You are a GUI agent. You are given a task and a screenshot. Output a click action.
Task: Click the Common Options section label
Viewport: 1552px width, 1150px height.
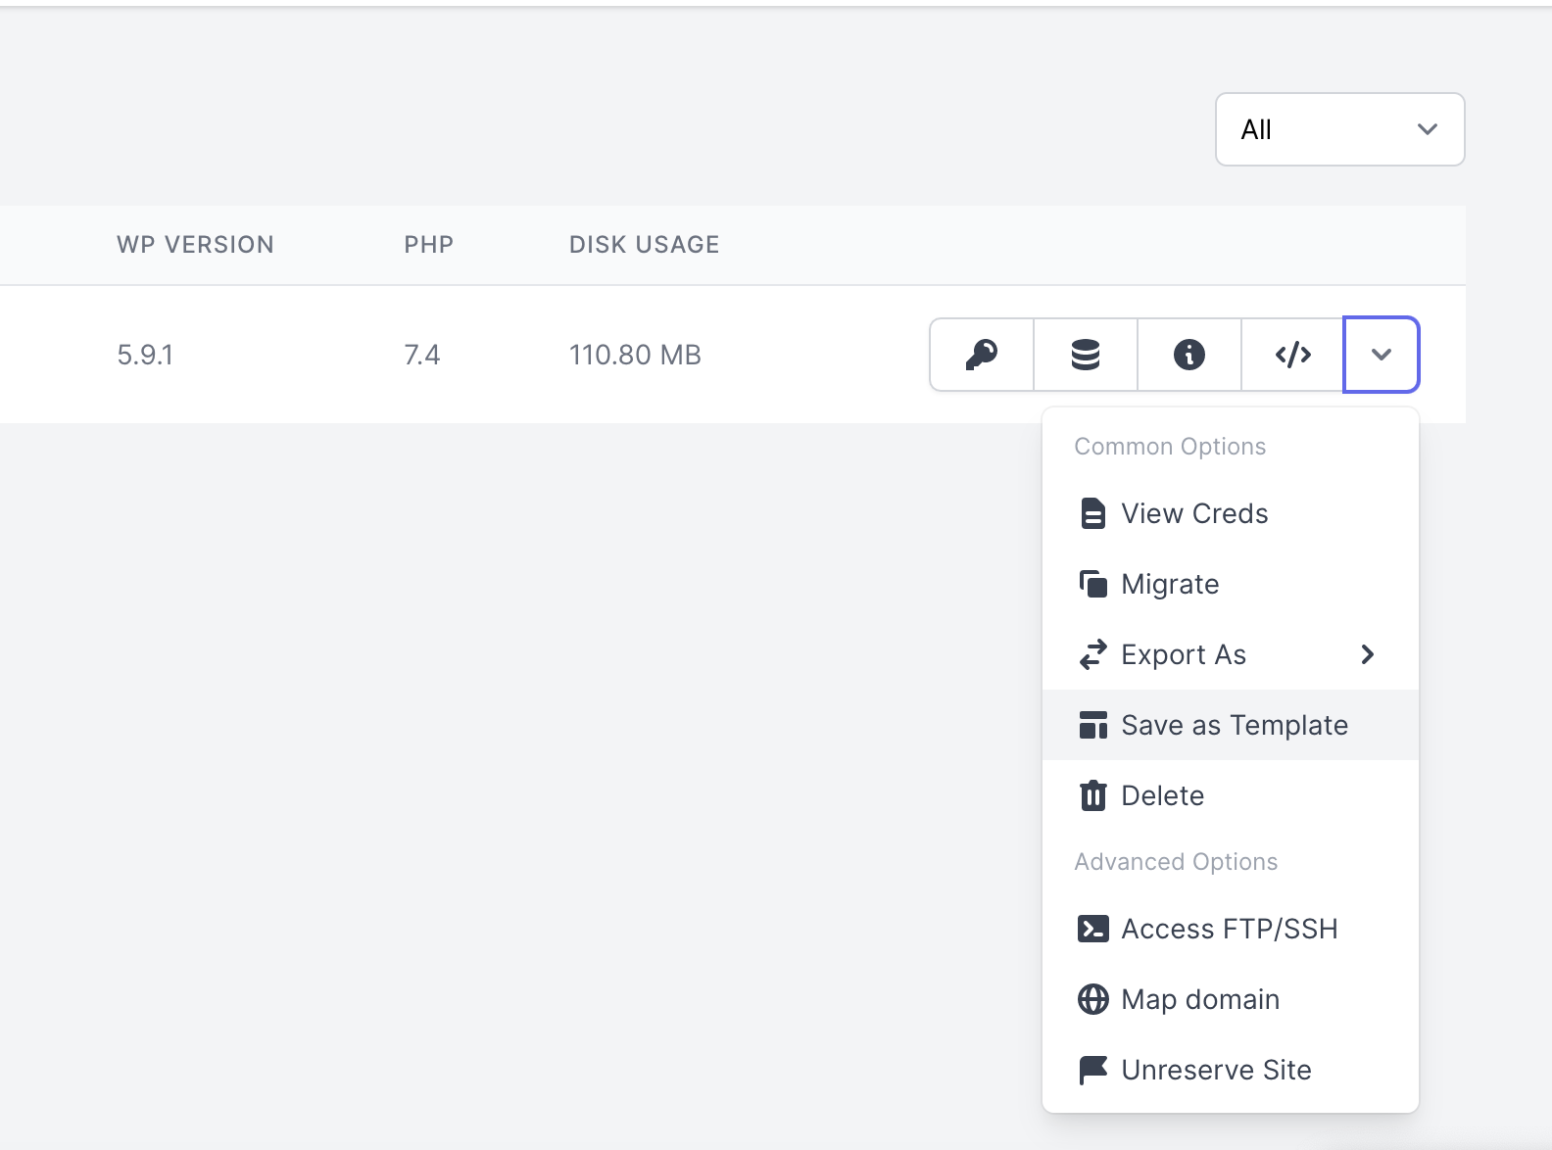click(1170, 447)
